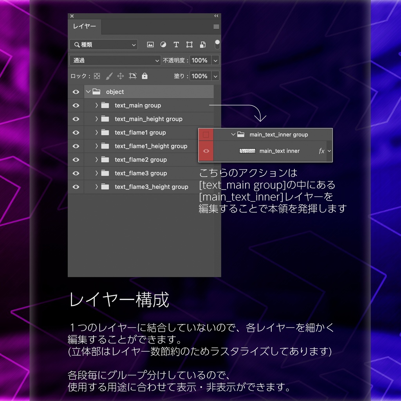Viewport: 401px width, 401px height.
Task: Open the Layers panel menu
Action: point(216,26)
